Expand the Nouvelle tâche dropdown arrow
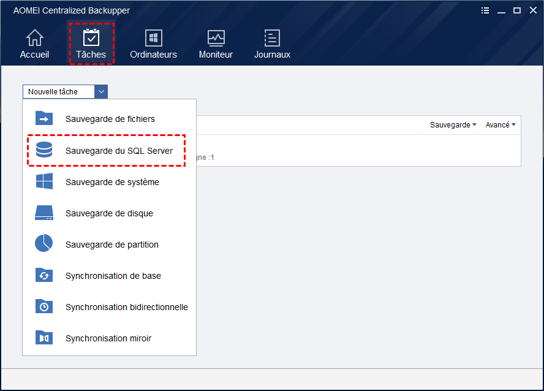 coord(101,91)
